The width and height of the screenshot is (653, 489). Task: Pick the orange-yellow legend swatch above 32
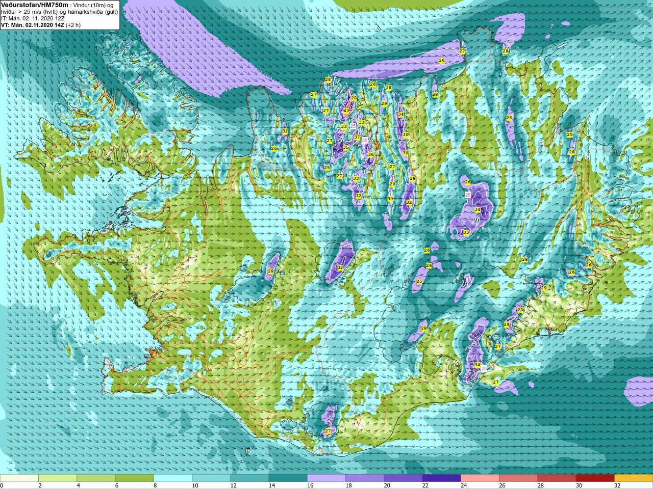[x=634, y=478]
